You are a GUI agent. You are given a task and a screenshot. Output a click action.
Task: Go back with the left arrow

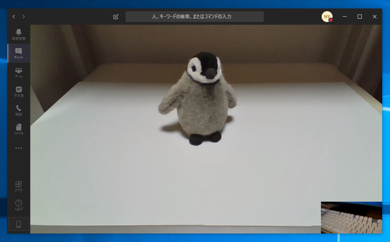coord(14,17)
